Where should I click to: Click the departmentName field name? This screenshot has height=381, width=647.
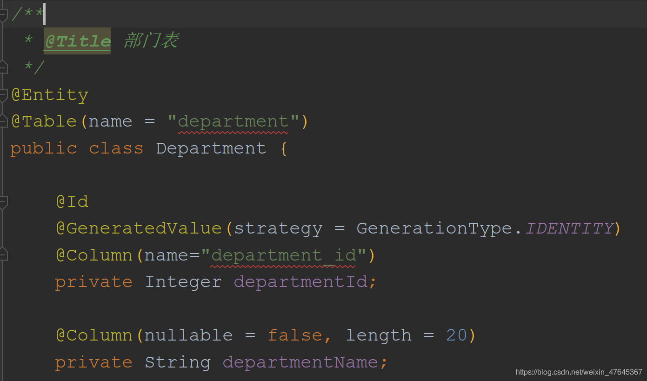300,362
